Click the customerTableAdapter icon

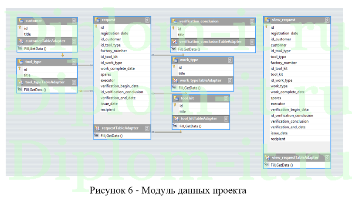(x=20, y=41)
